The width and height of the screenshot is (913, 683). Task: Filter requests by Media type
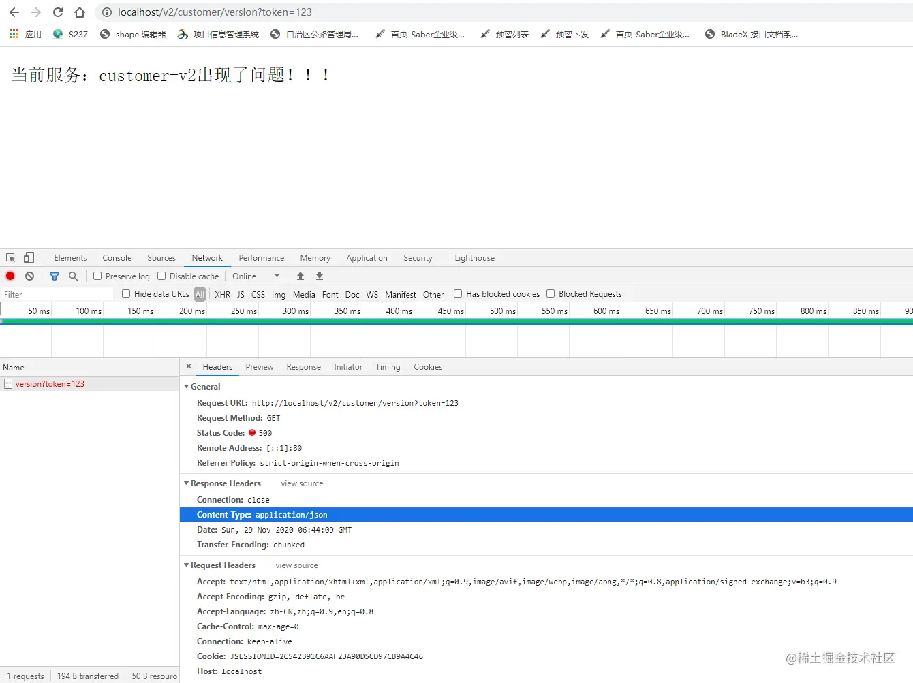coord(304,294)
